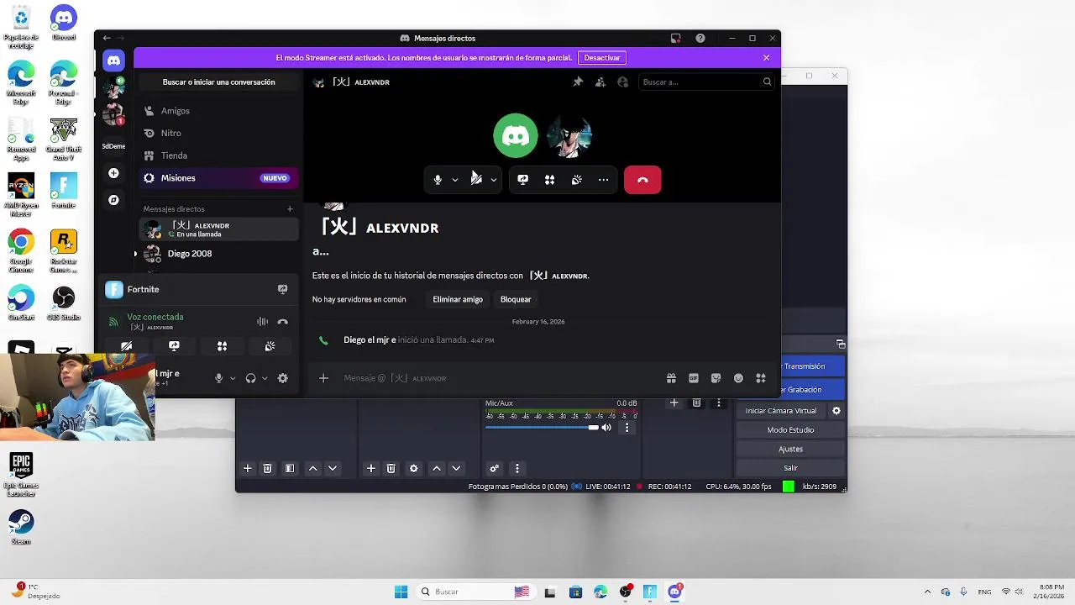Viewport: 1075px width, 605px height.
Task: Open apps launcher in the message bar
Action: [761, 378]
